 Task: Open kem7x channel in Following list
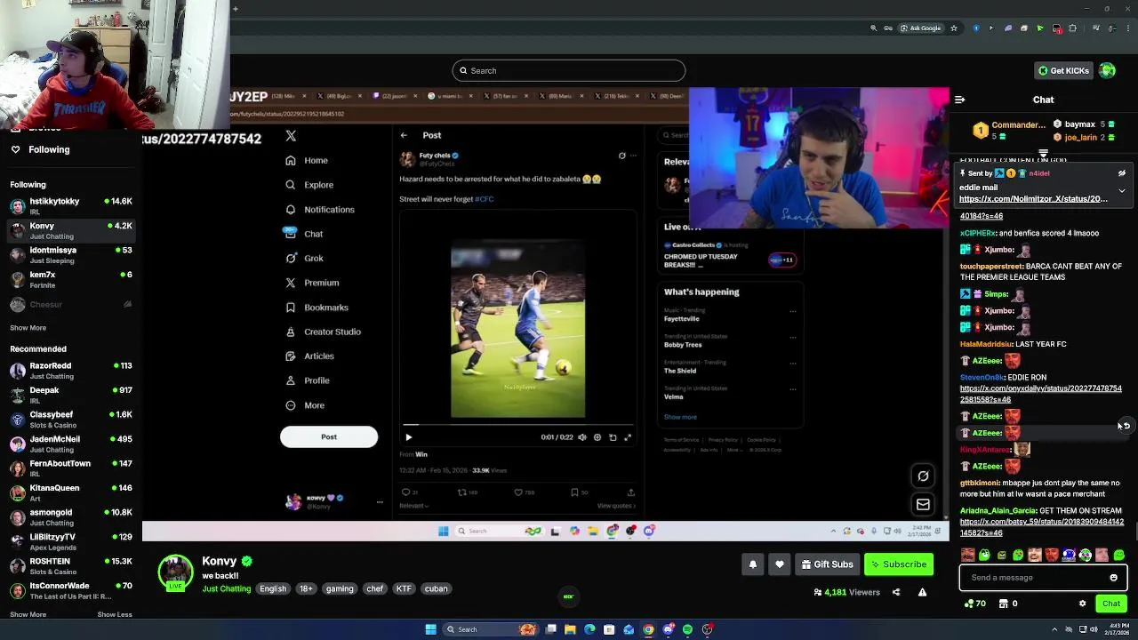[x=71, y=279]
